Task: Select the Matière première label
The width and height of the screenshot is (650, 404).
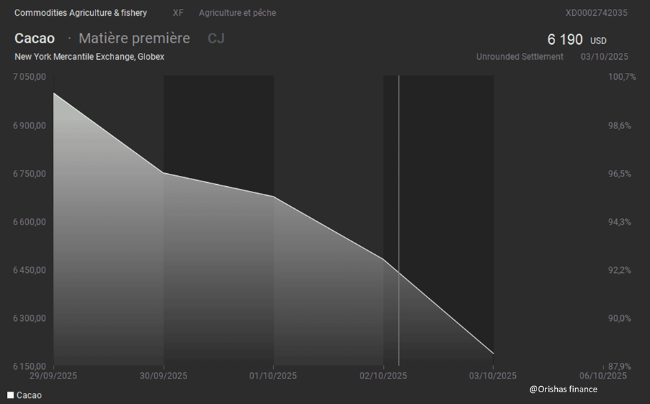Action: coord(134,38)
